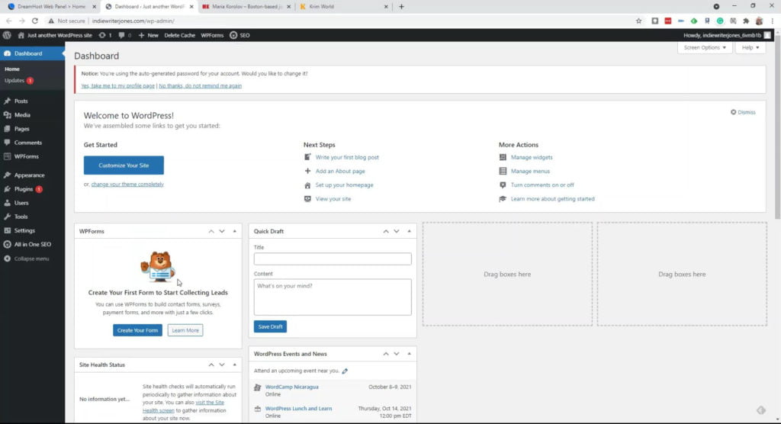Open the WordCamp Nicaragua event link
Viewport: 781px width, 424px height.
coord(292,387)
